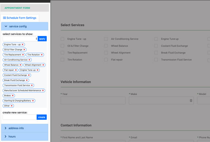Viewport: 210px width, 142px height.
Task: Remove the Tire Rotation tag
Action: pyautogui.click(x=42, y=55)
